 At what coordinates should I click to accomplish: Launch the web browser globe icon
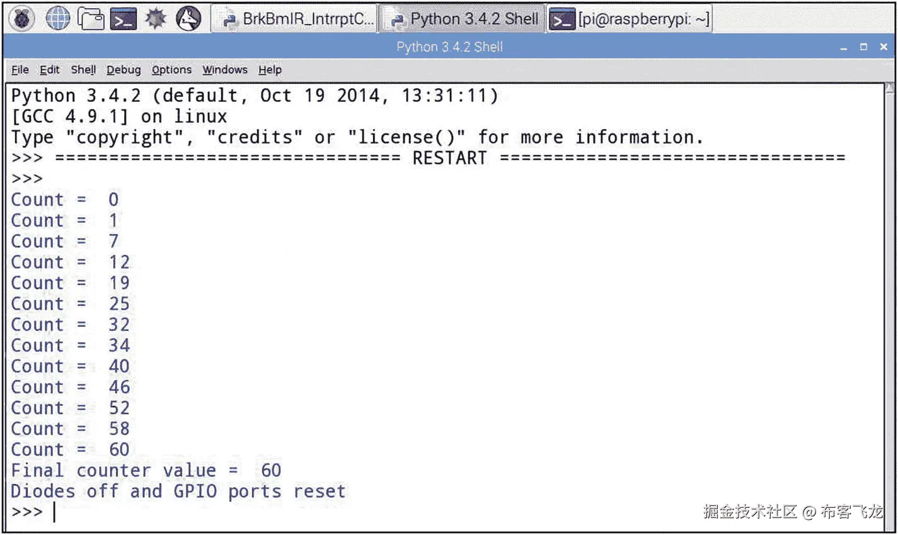pyautogui.click(x=57, y=19)
